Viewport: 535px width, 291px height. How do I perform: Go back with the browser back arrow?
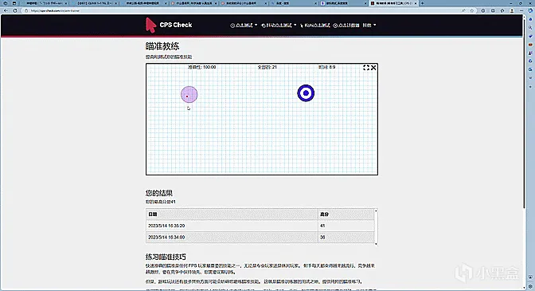(6, 10)
